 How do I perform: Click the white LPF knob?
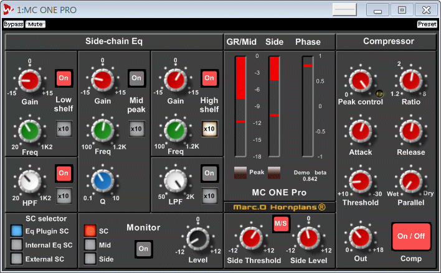(x=176, y=180)
